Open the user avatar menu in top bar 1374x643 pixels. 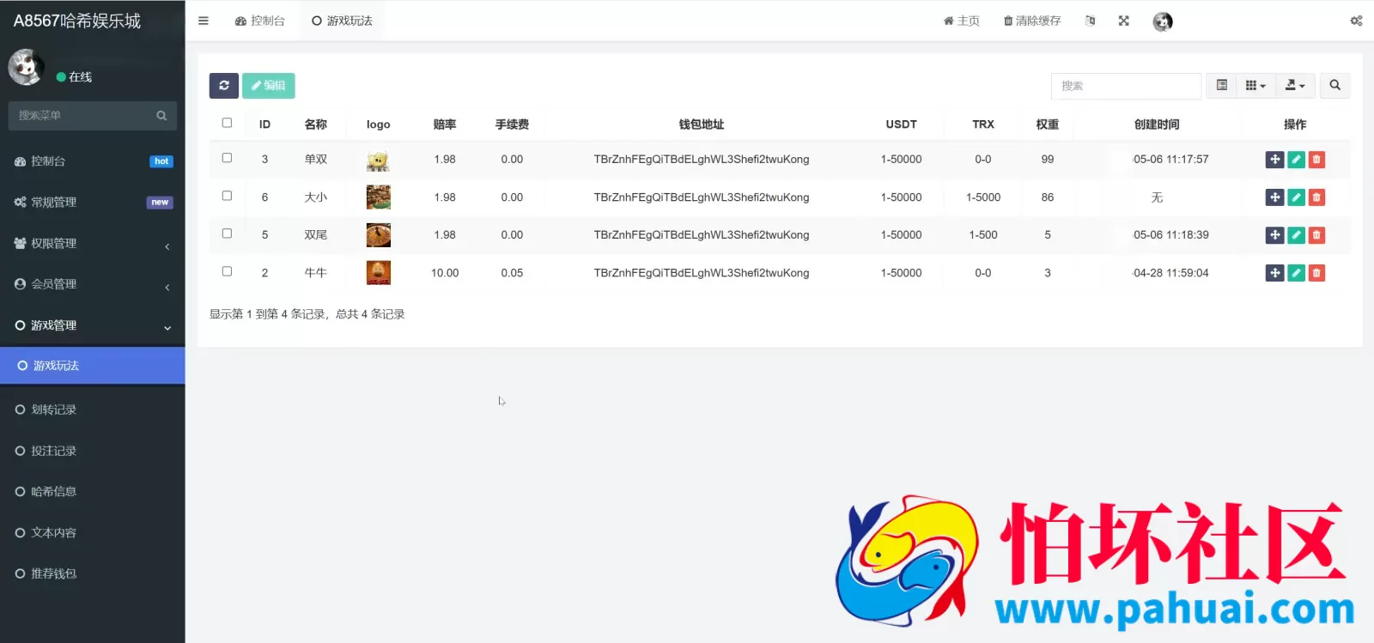click(1163, 21)
